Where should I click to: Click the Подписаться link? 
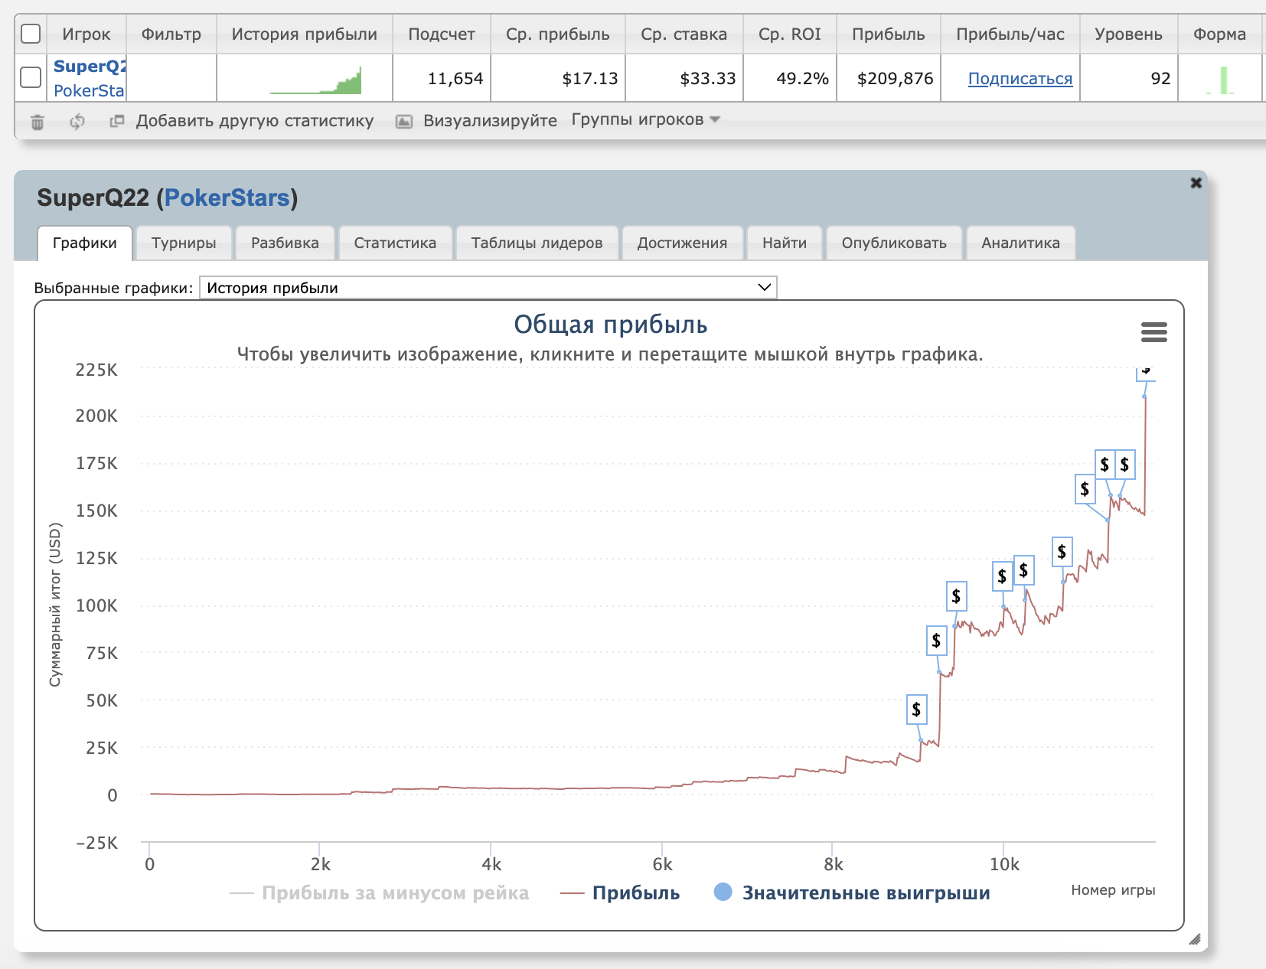(1020, 79)
